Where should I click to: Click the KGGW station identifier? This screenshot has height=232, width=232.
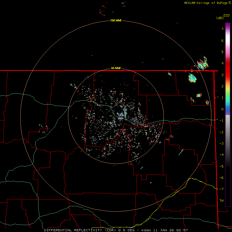(147, 230)
